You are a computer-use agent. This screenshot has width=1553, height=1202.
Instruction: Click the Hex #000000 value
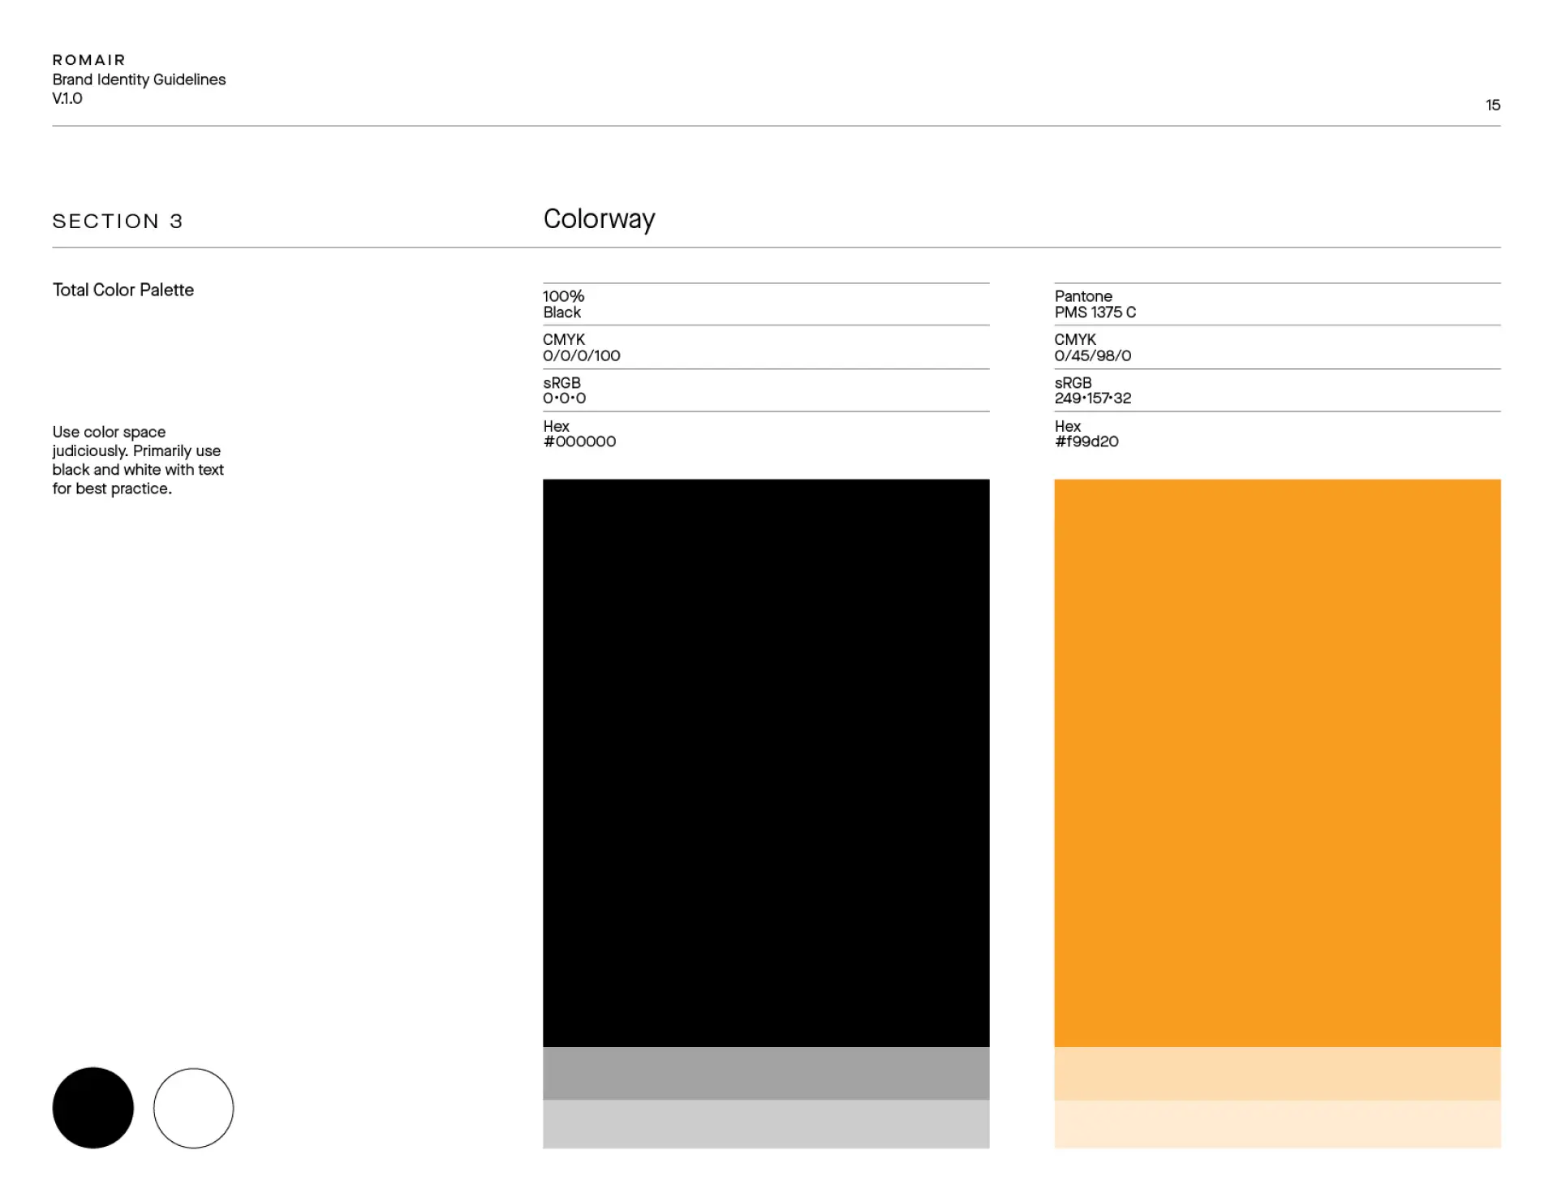click(x=579, y=442)
